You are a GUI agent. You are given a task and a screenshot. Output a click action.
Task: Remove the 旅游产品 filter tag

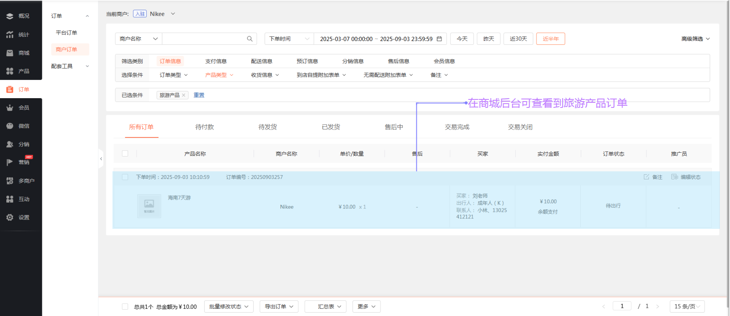click(184, 95)
